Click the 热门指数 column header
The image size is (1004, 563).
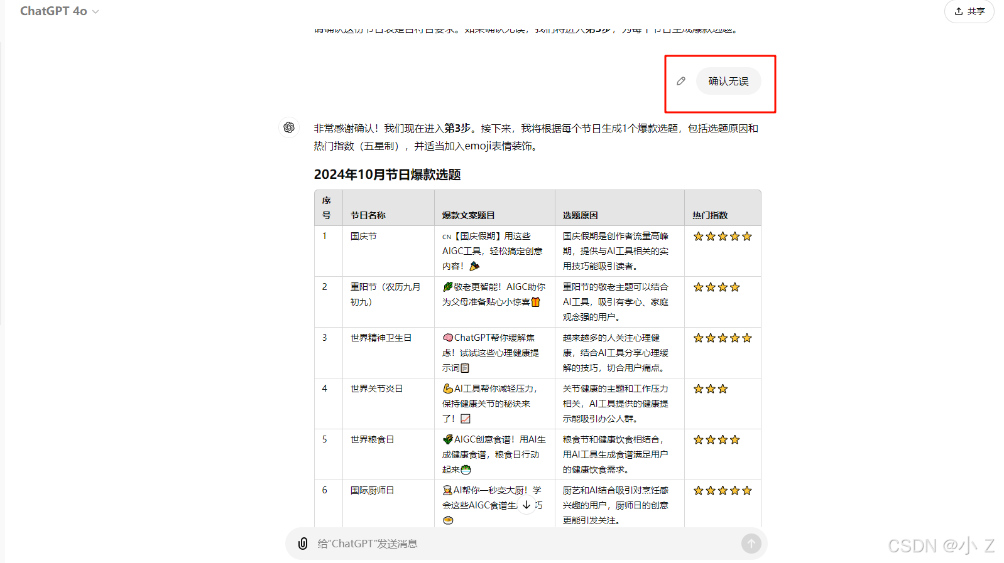pyautogui.click(x=723, y=208)
